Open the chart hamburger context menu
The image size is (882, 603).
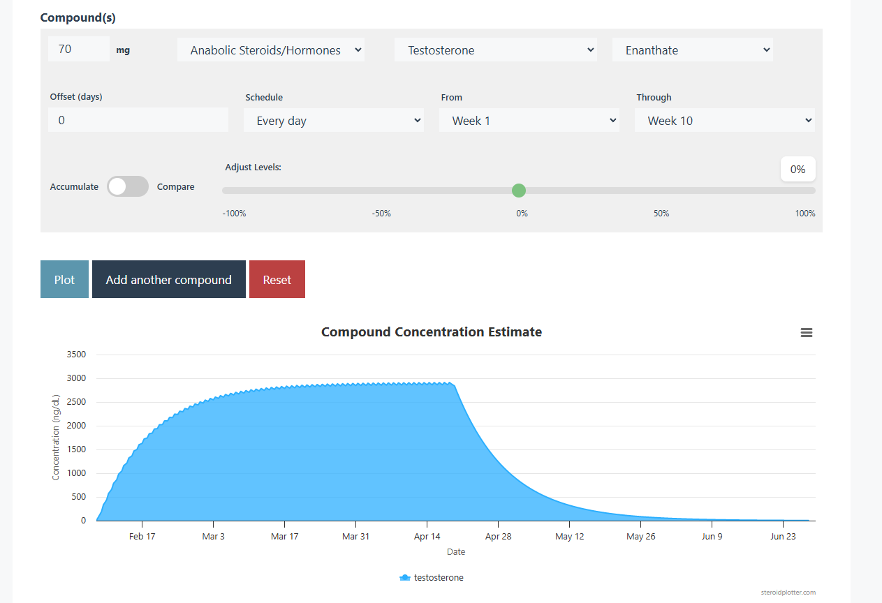point(806,333)
